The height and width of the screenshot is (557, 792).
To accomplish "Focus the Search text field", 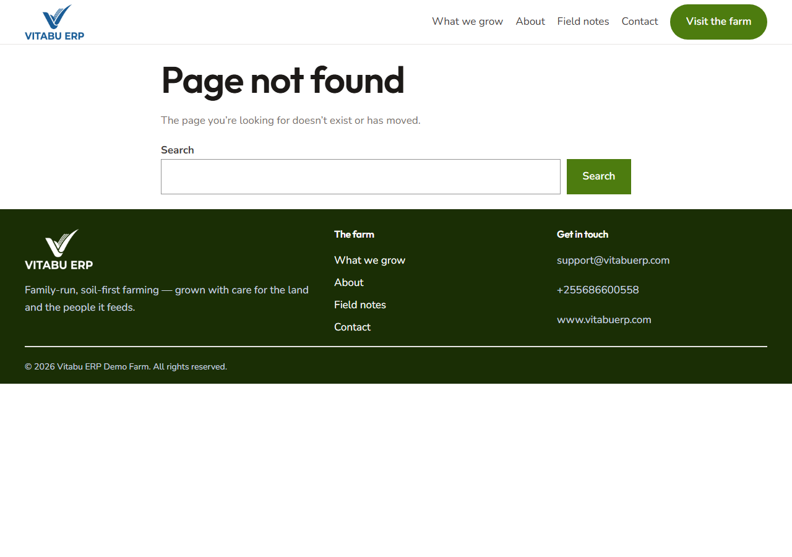I will 361,176.
